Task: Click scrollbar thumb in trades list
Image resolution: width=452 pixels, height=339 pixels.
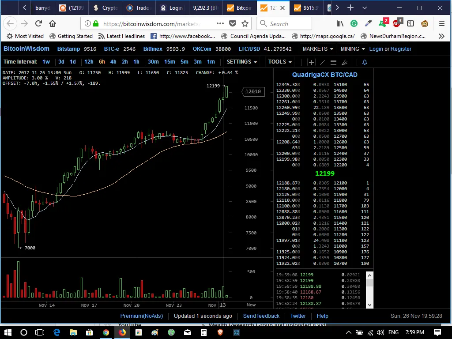Action: (x=370, y=282)
